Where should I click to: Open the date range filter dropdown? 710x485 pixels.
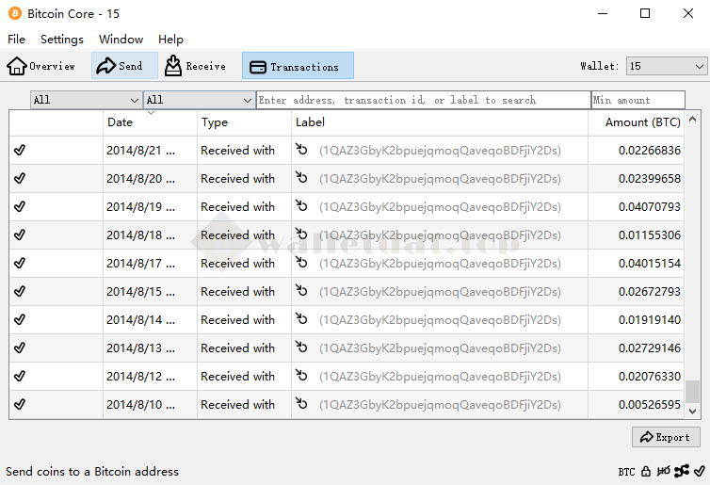point(86,100)
